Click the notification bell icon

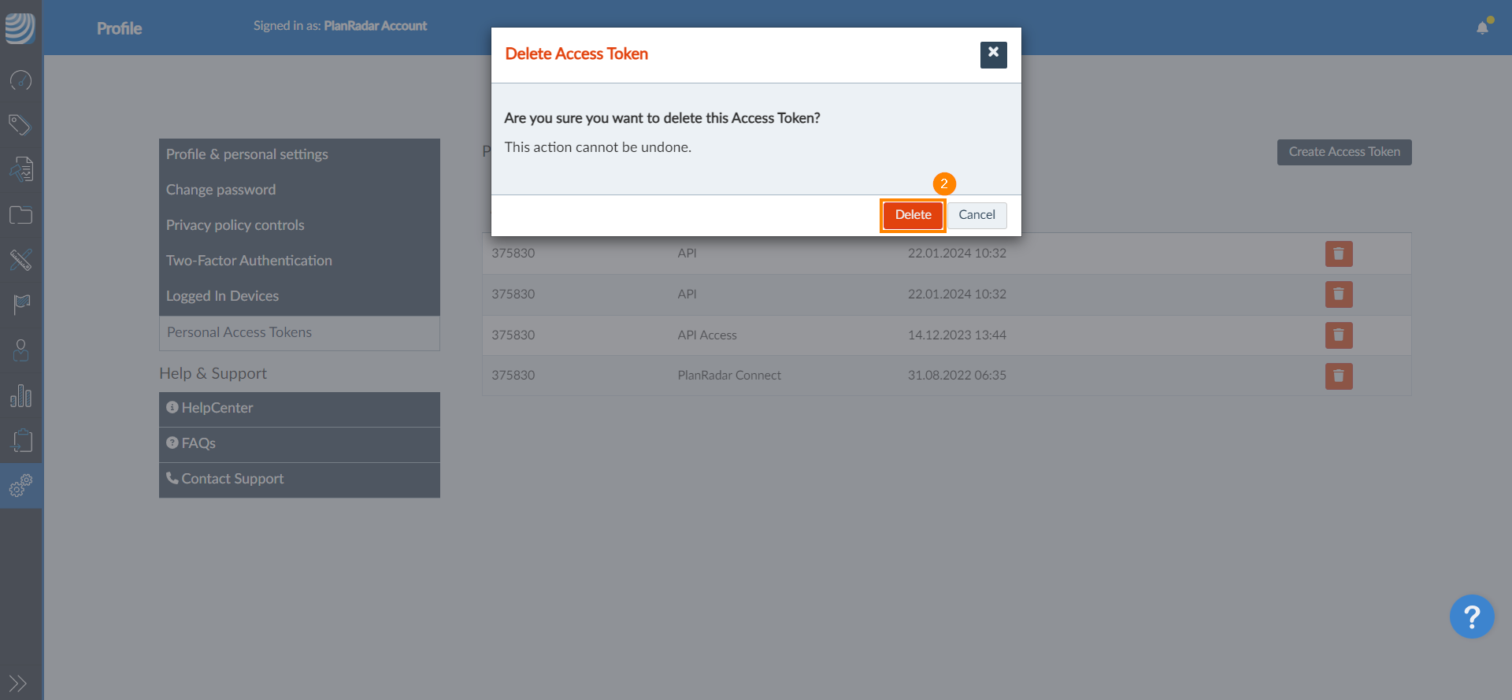coord(1482,28)
